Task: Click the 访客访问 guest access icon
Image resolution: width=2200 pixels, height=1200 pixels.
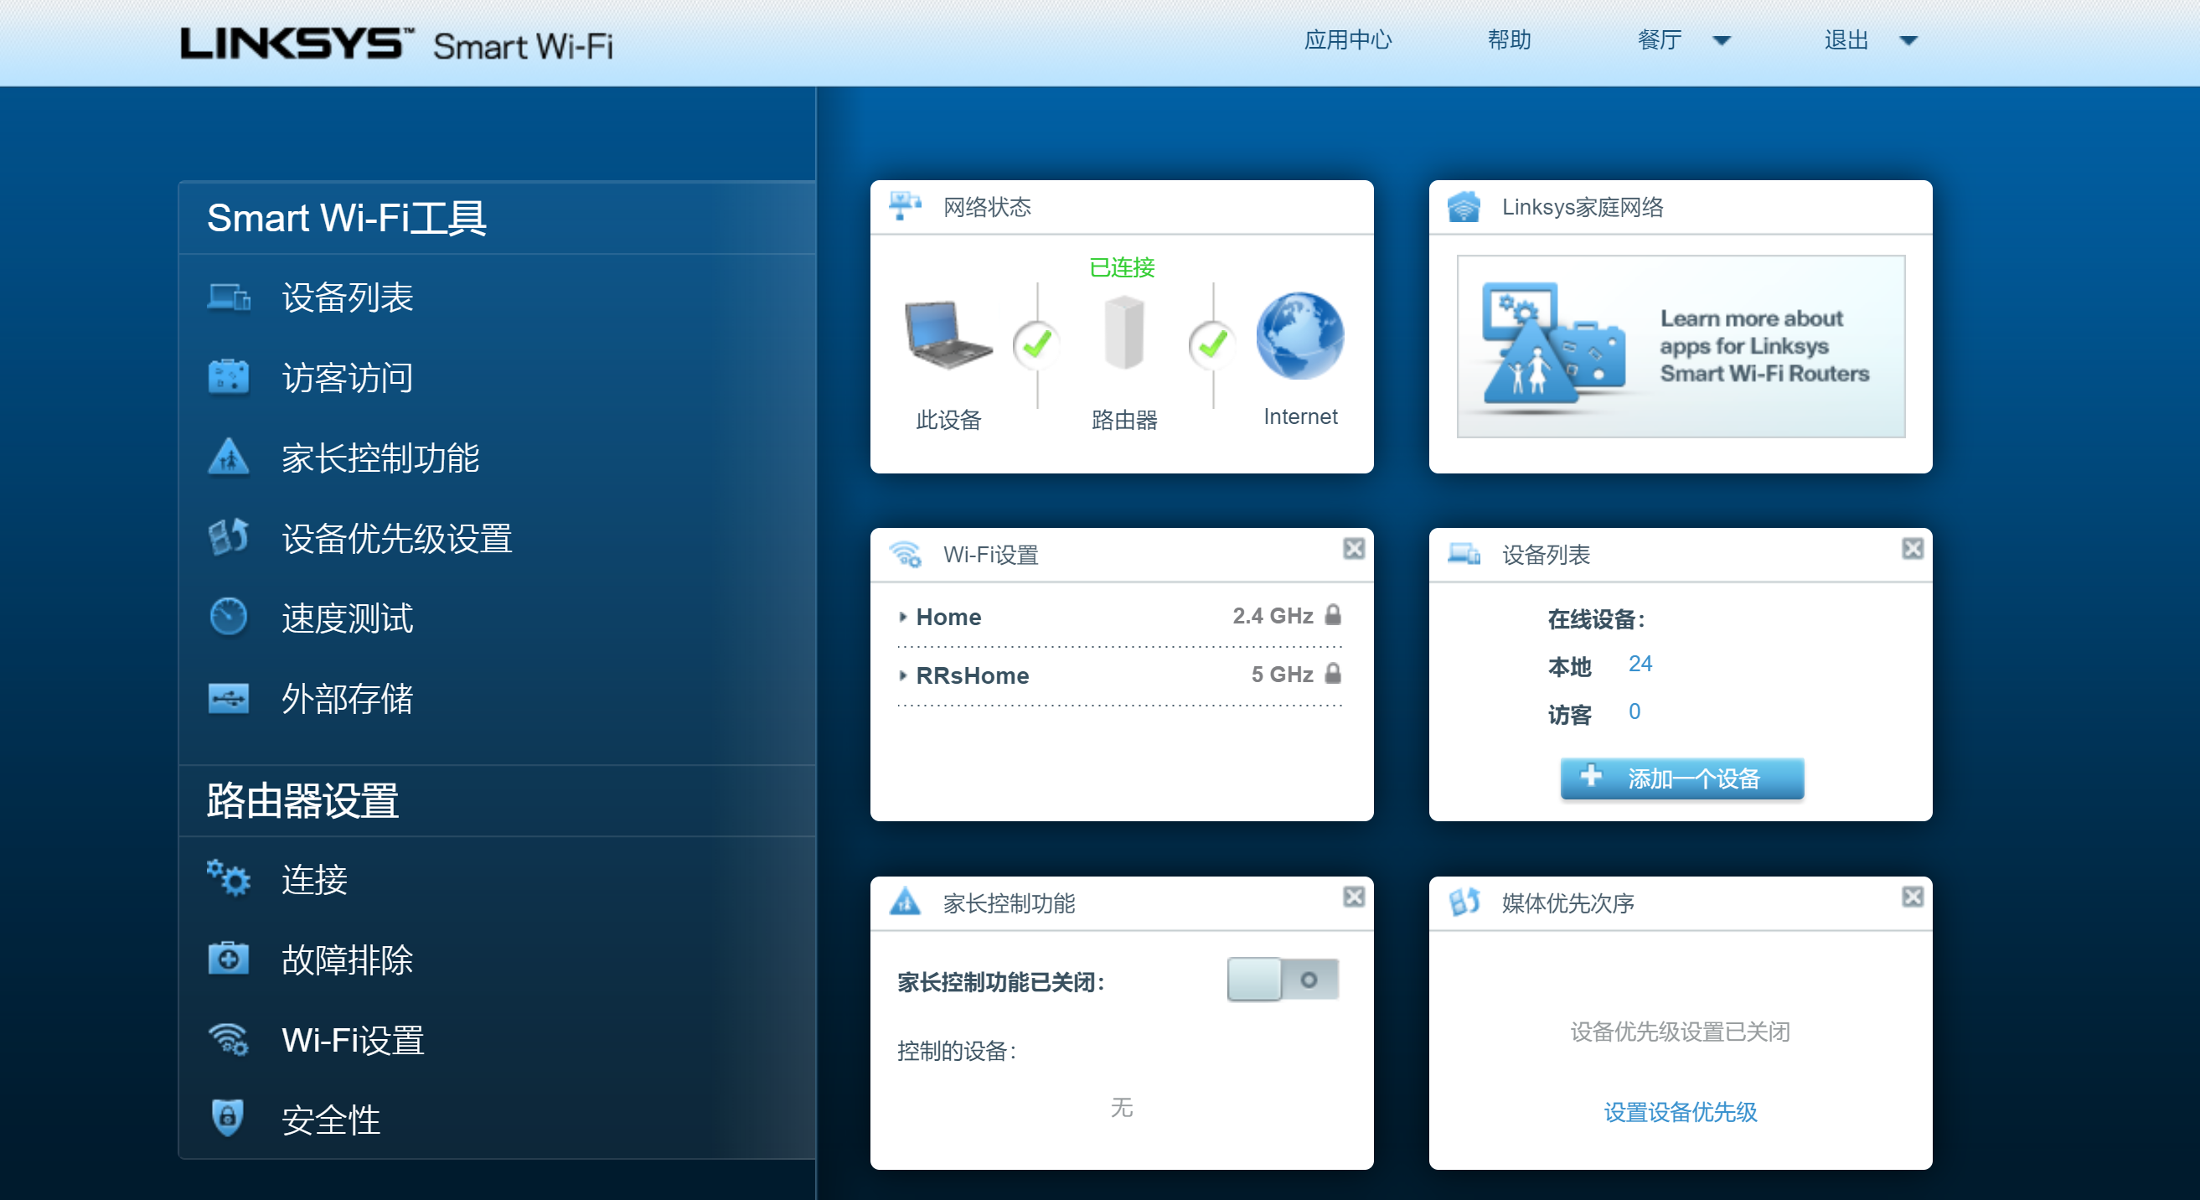Action: (x=229, y=376)
